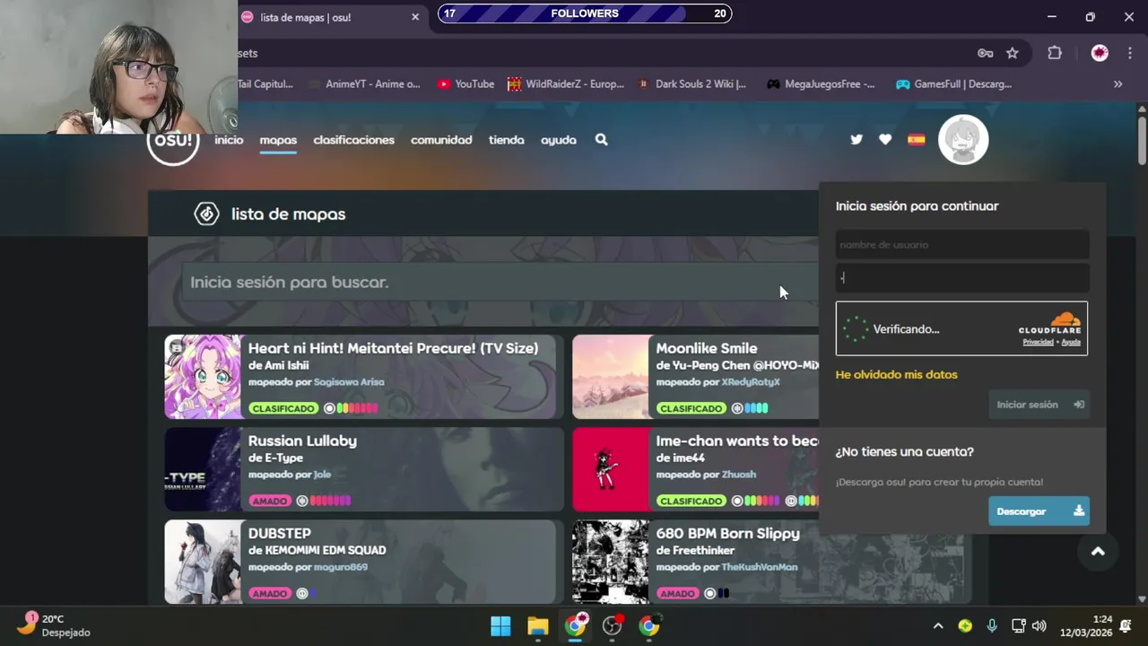Open the AnimeYT bookmark
Image resolution: width=1148 pixels, height=646 pixels.
coord(363,84)
